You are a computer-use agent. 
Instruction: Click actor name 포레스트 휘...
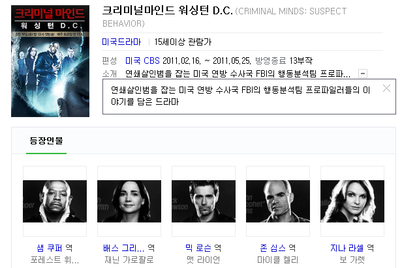click(55, 260)
